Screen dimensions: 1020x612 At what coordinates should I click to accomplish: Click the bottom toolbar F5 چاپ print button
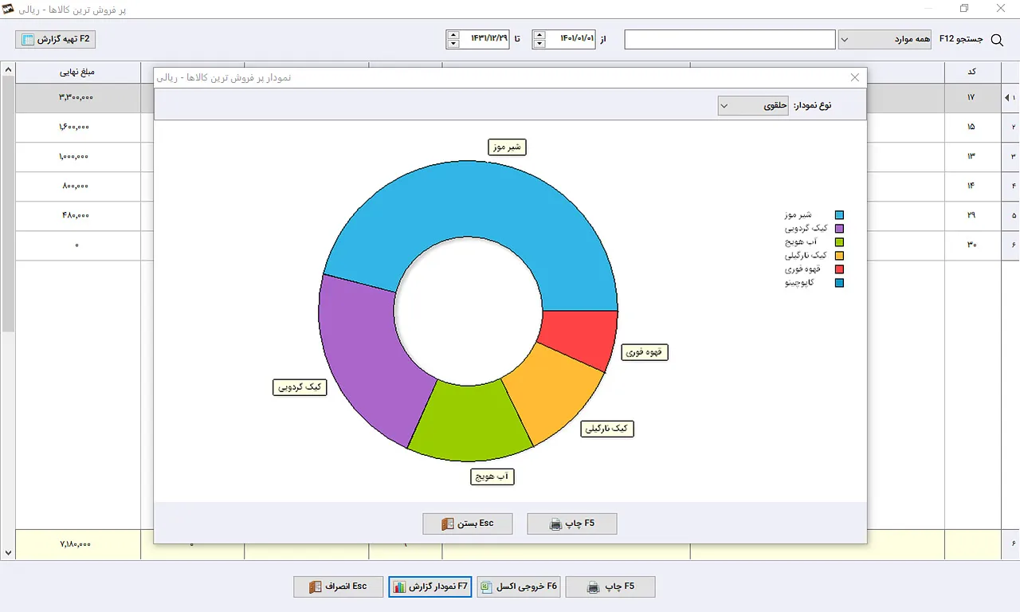click(610, 586)
